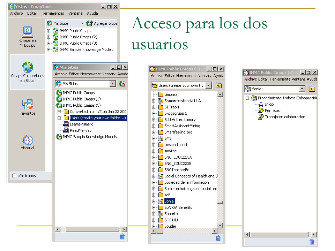Open Sonia path dropdown arrow
Image resolution: width=335 pixels, height=251 pixels.
pyautogui.click(x=302, y=89)
